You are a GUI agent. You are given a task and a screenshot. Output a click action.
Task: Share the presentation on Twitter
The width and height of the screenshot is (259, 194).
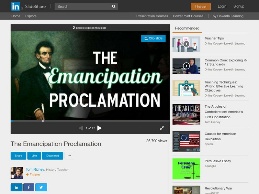[x=41, y=187]
